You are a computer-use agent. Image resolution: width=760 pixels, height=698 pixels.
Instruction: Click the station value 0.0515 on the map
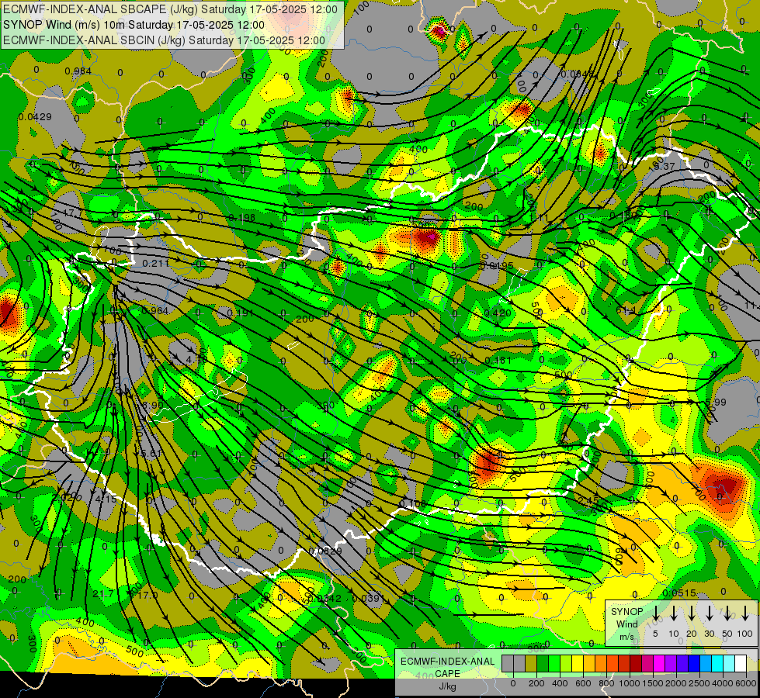tap(679, 593)
